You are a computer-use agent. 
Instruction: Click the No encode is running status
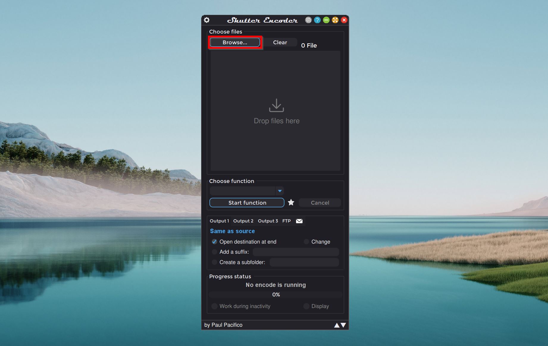tap(275, 285)
